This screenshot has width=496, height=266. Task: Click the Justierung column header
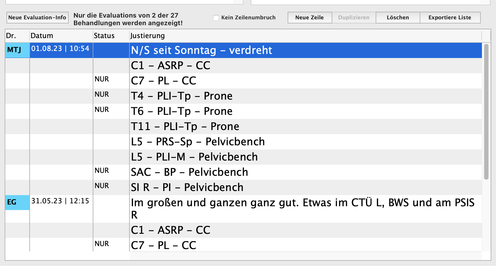(305, 36)
